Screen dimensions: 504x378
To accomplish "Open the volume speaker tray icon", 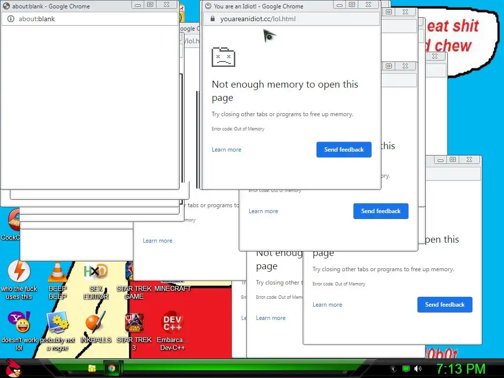I will 417,369.
